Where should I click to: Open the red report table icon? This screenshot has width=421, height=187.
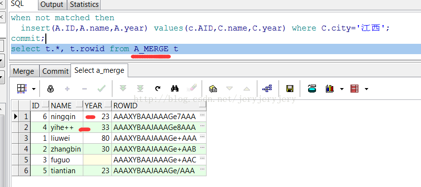click(354, 89)
